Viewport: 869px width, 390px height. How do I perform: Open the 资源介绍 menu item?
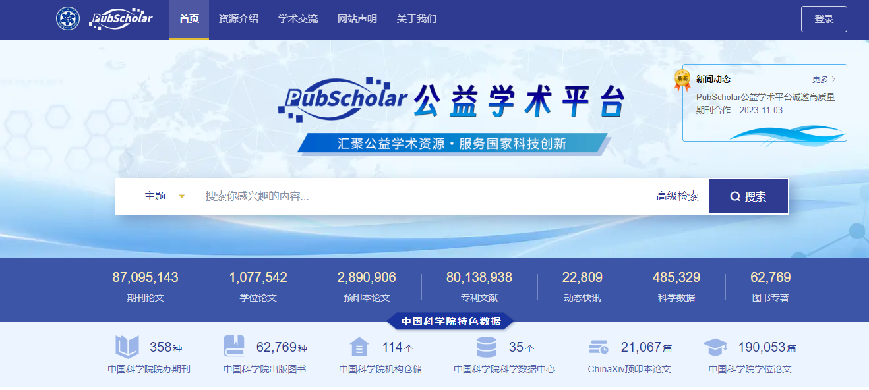(239, 19)
